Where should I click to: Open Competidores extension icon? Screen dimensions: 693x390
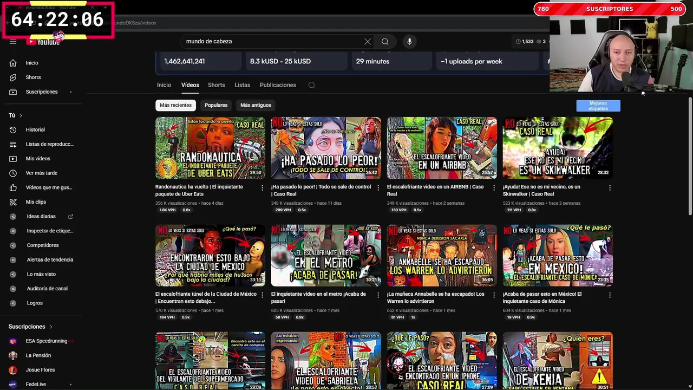(14, 245)
